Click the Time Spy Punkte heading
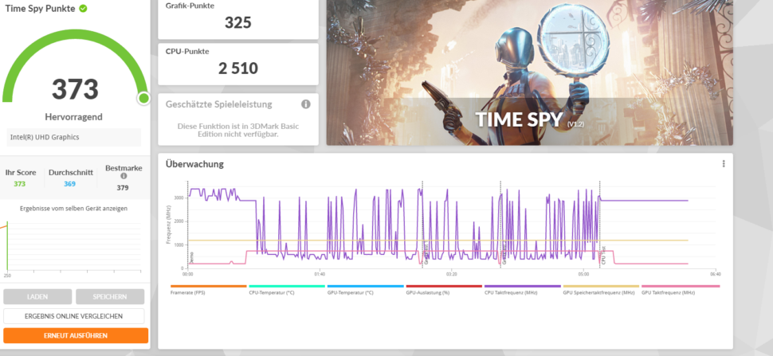The height and width of the screenshot is (356, 773). pos(41,9)
